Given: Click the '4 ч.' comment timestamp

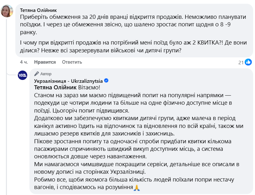Looking at the screenshot, I should click(24, 62).
